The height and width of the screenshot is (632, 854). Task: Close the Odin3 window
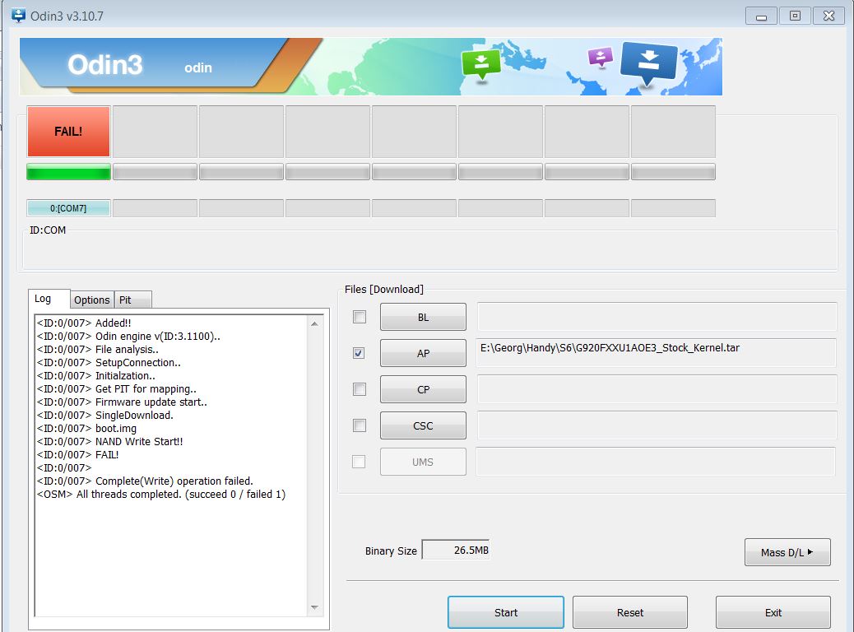[829, 16]
